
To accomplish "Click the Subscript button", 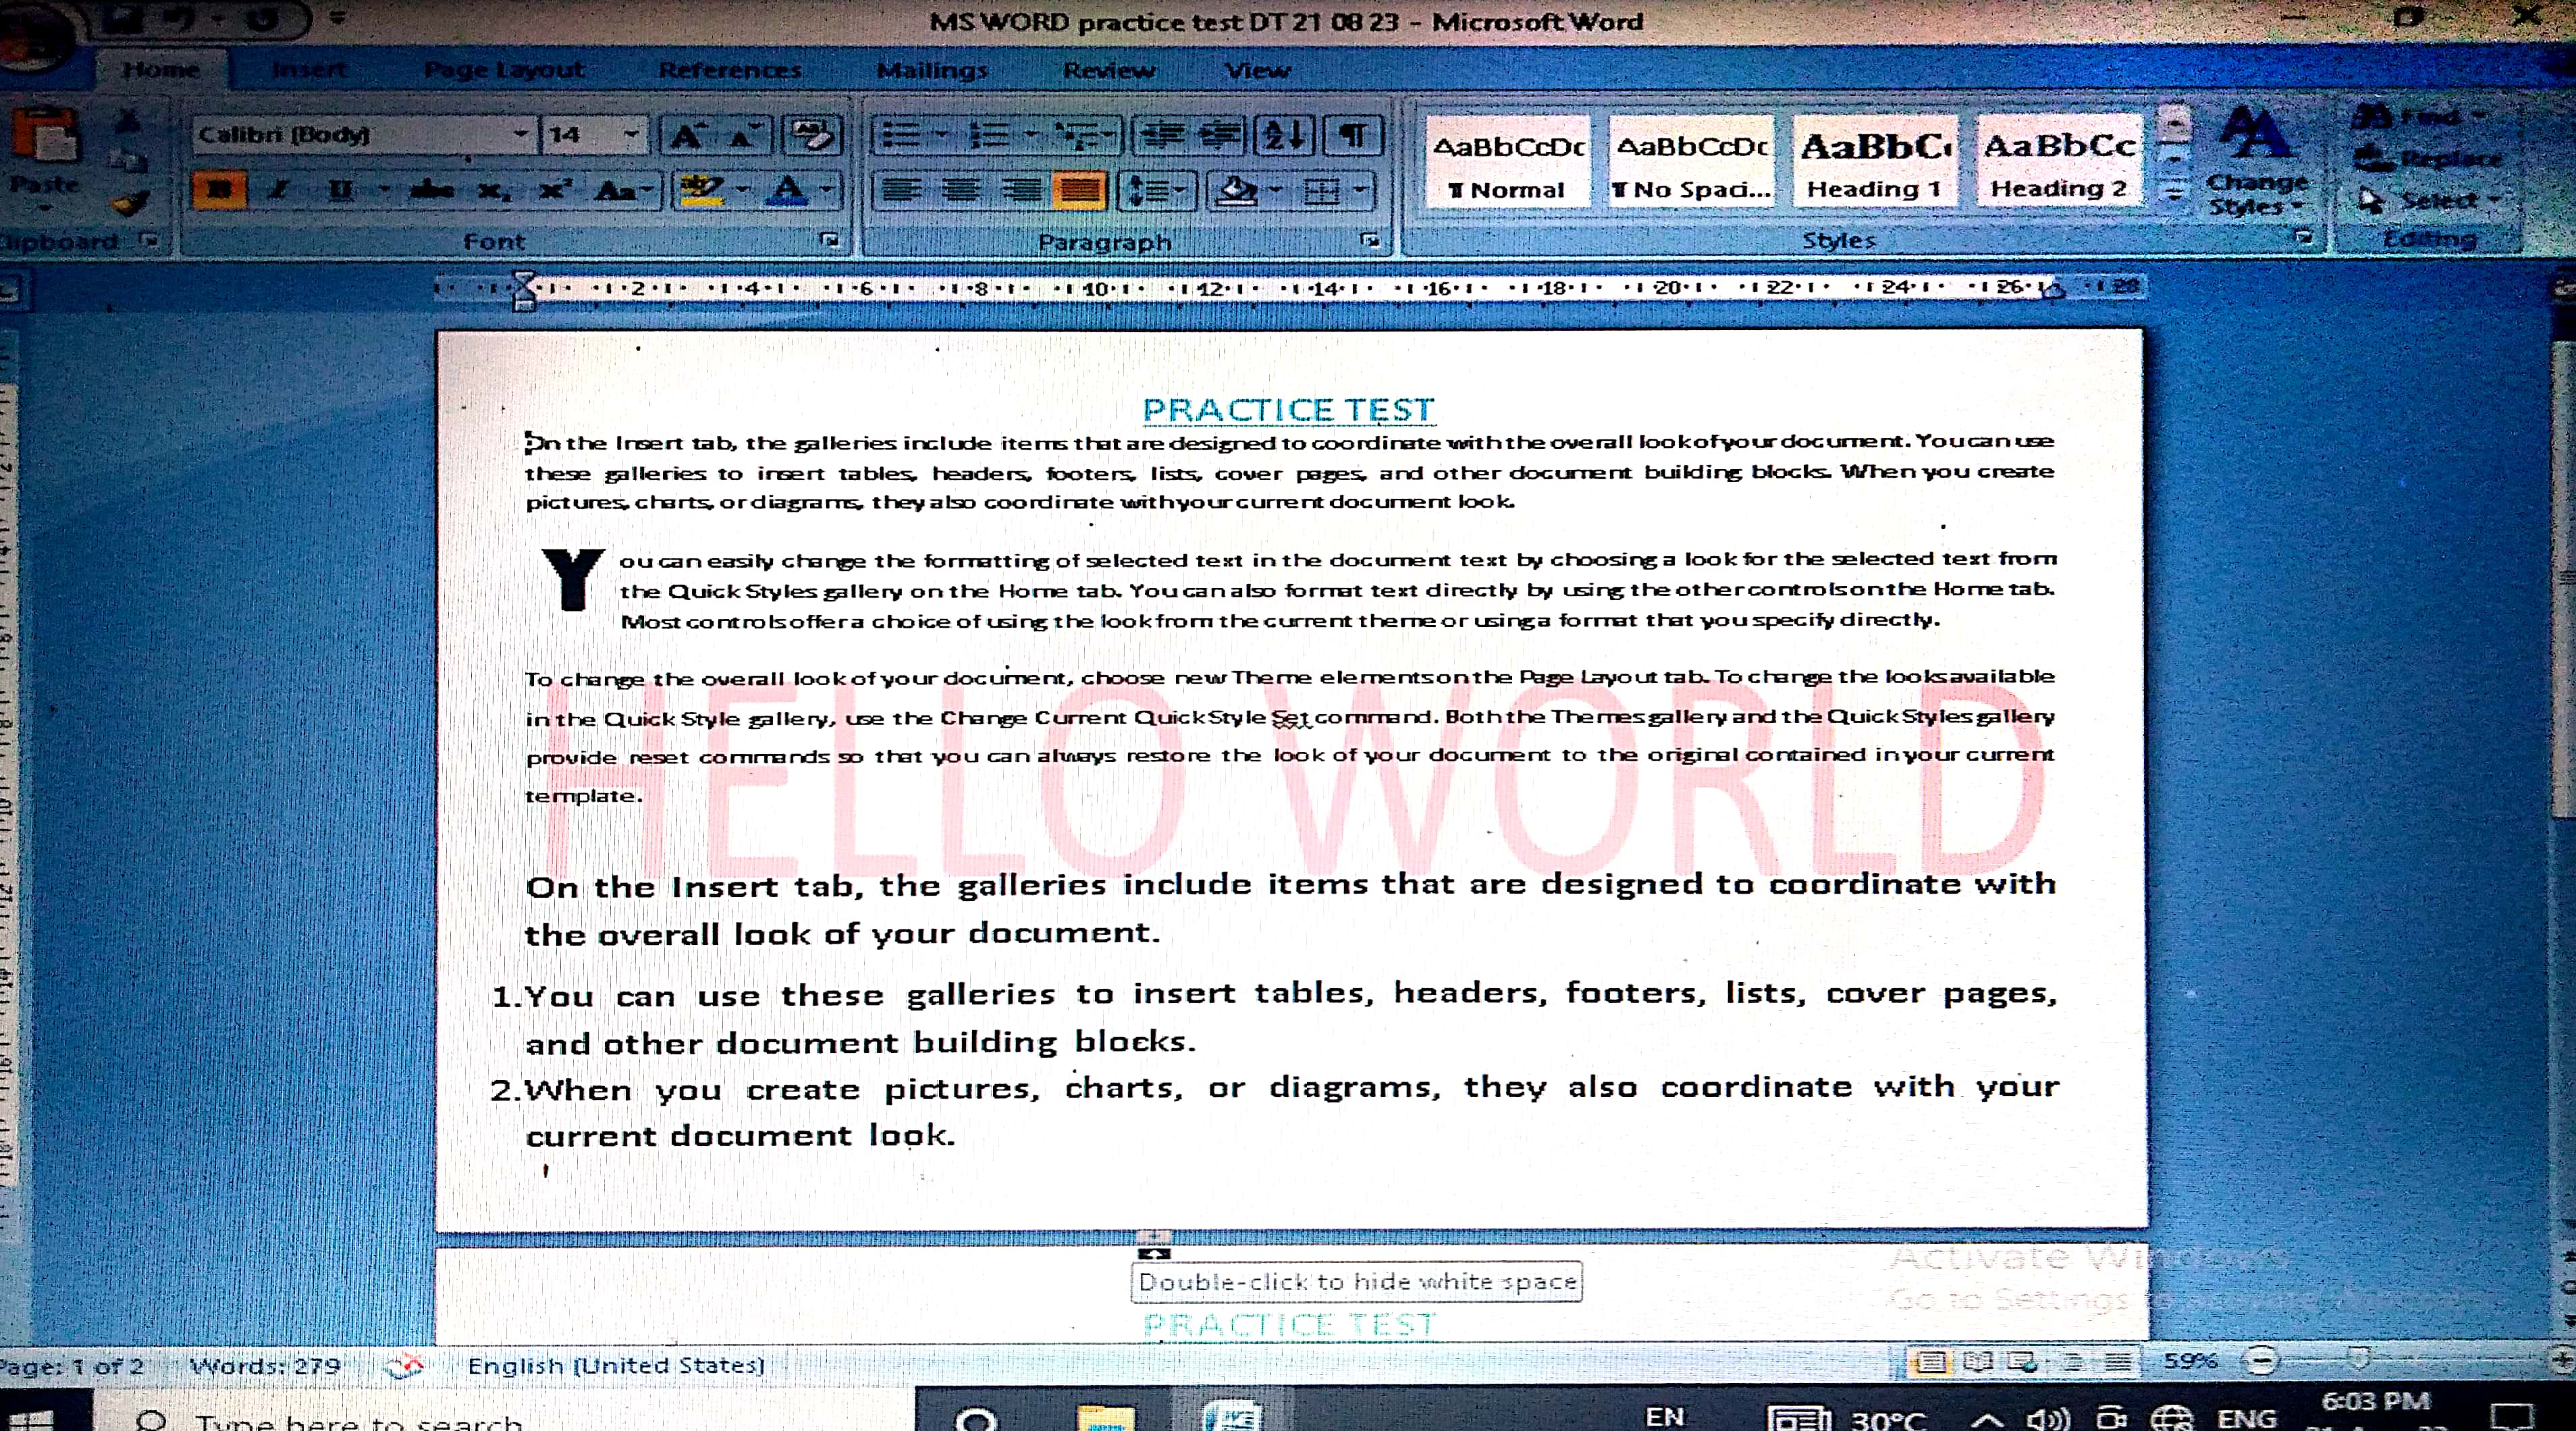I will 492,190.
